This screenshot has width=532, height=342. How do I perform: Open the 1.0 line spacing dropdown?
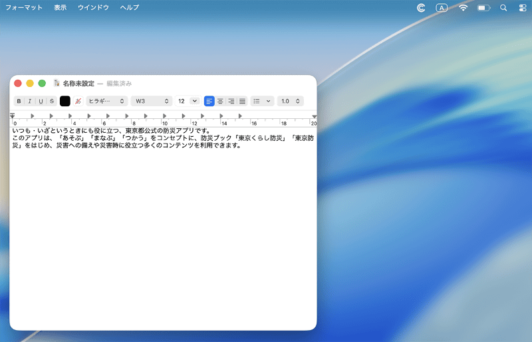click(290, 101)
